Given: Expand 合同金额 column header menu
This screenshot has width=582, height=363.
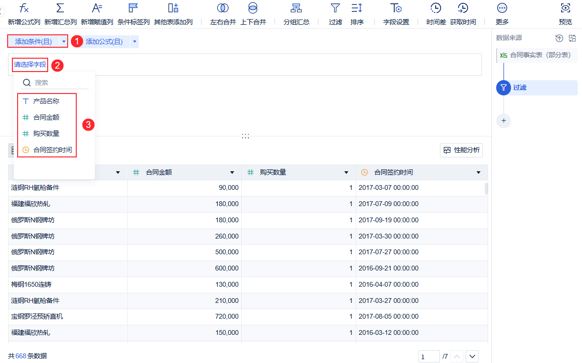Looking at the screenshot, I should [232, 173].
